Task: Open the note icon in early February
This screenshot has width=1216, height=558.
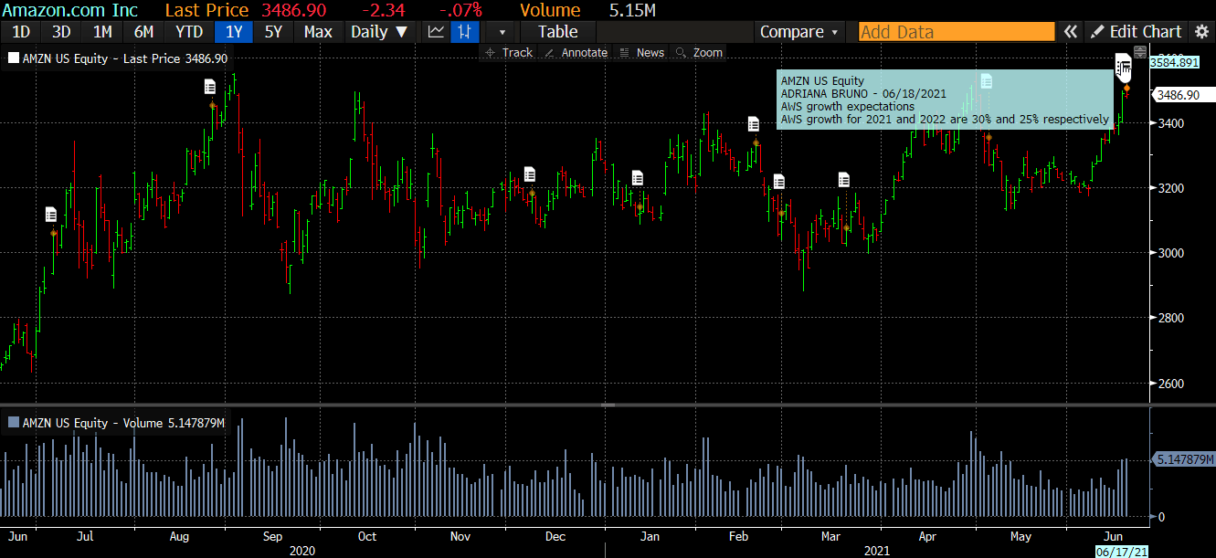Action: (754, 123)
